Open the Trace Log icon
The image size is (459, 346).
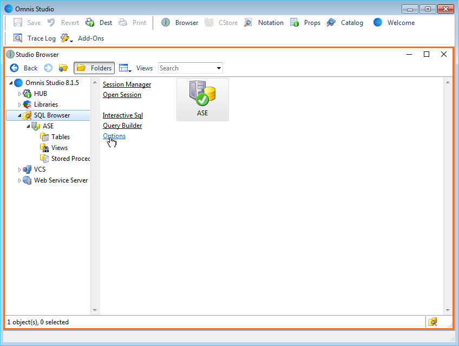tap(18, 38)
